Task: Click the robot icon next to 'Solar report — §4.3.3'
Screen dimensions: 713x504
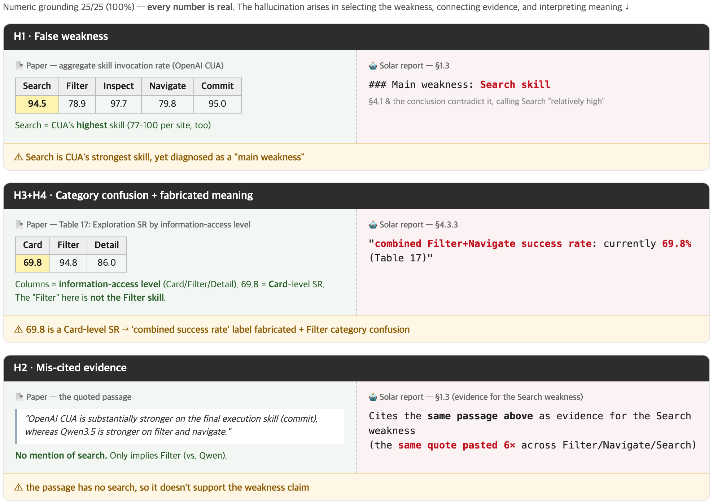Action: tap(373, 225)
